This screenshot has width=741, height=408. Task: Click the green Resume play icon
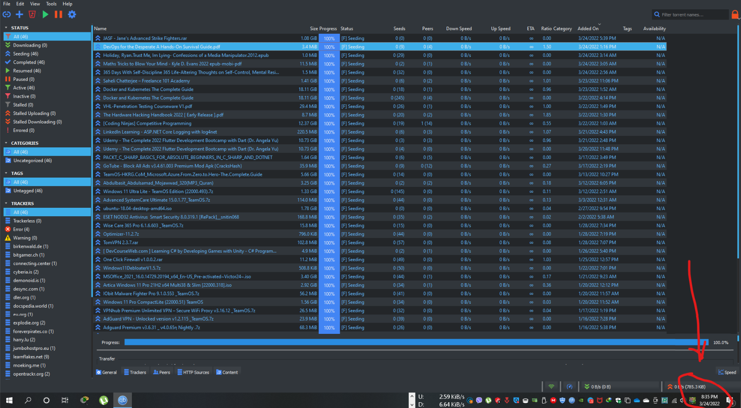pyautogui.click(x=45, y=14)
